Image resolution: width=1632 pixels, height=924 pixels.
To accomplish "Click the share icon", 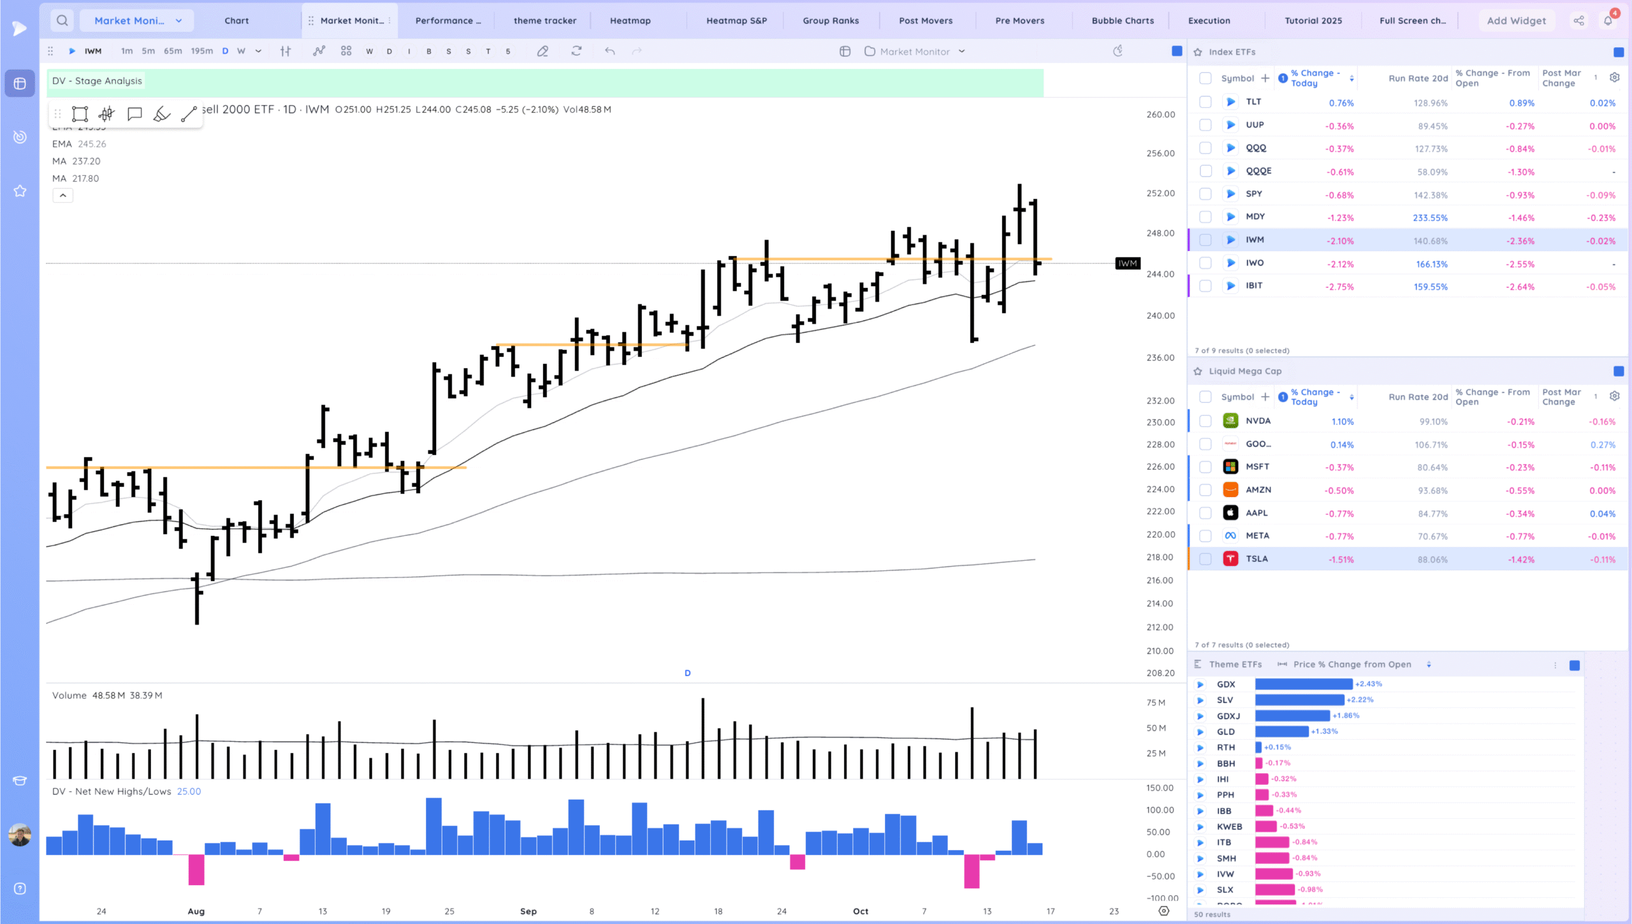I will tap(1578, 20).
